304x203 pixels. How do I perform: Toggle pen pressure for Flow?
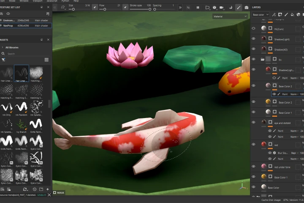[125, 7]
